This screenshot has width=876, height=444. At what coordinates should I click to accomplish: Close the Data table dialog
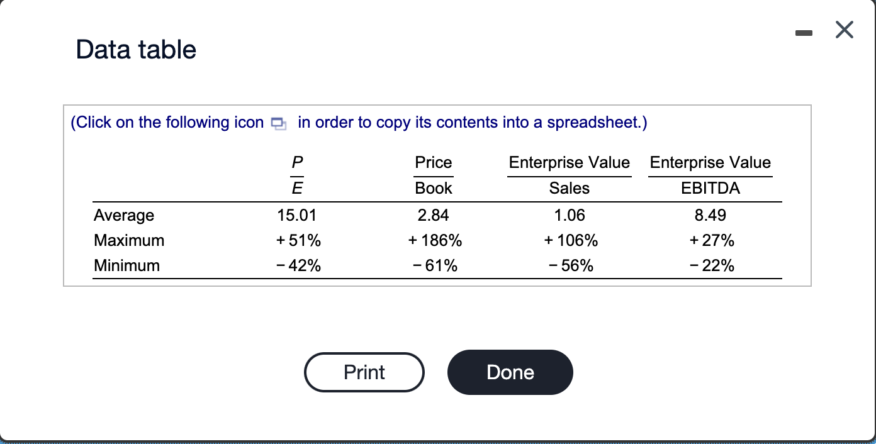(844, 30)
